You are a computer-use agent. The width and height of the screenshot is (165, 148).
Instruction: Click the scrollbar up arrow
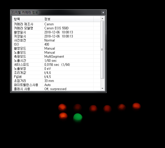click(102, 18)
